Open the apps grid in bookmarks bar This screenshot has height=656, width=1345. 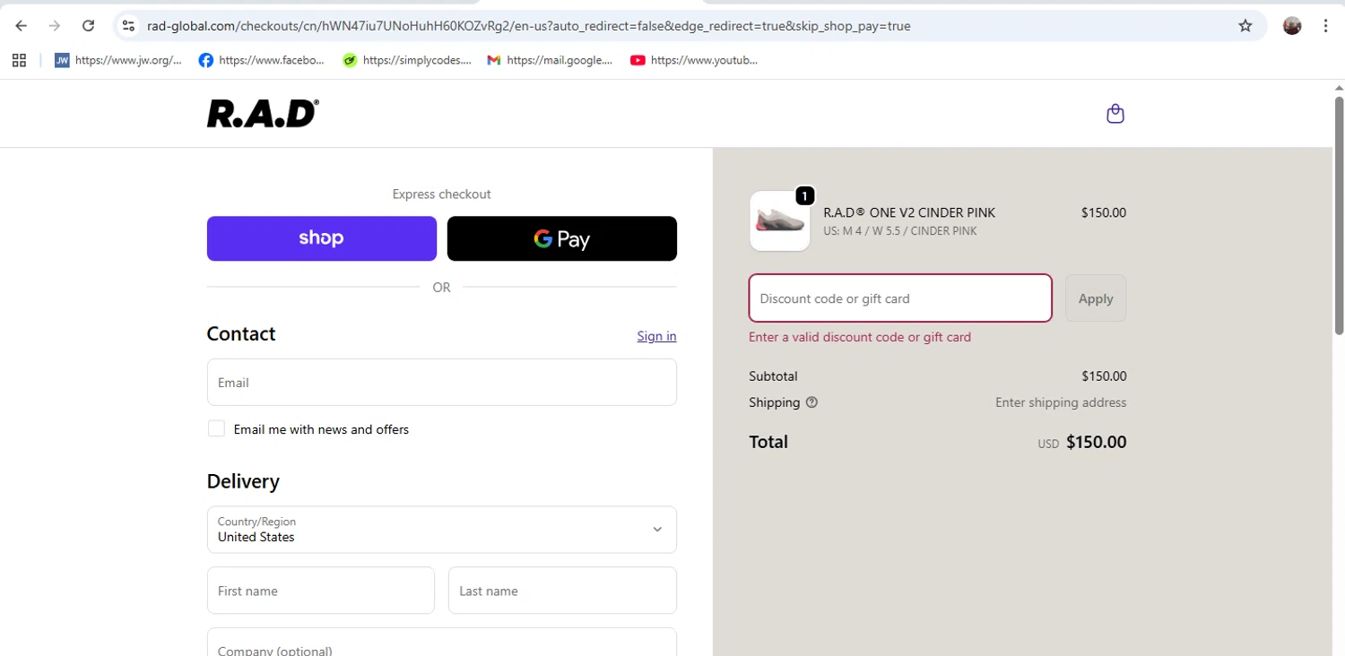point(19,60)
